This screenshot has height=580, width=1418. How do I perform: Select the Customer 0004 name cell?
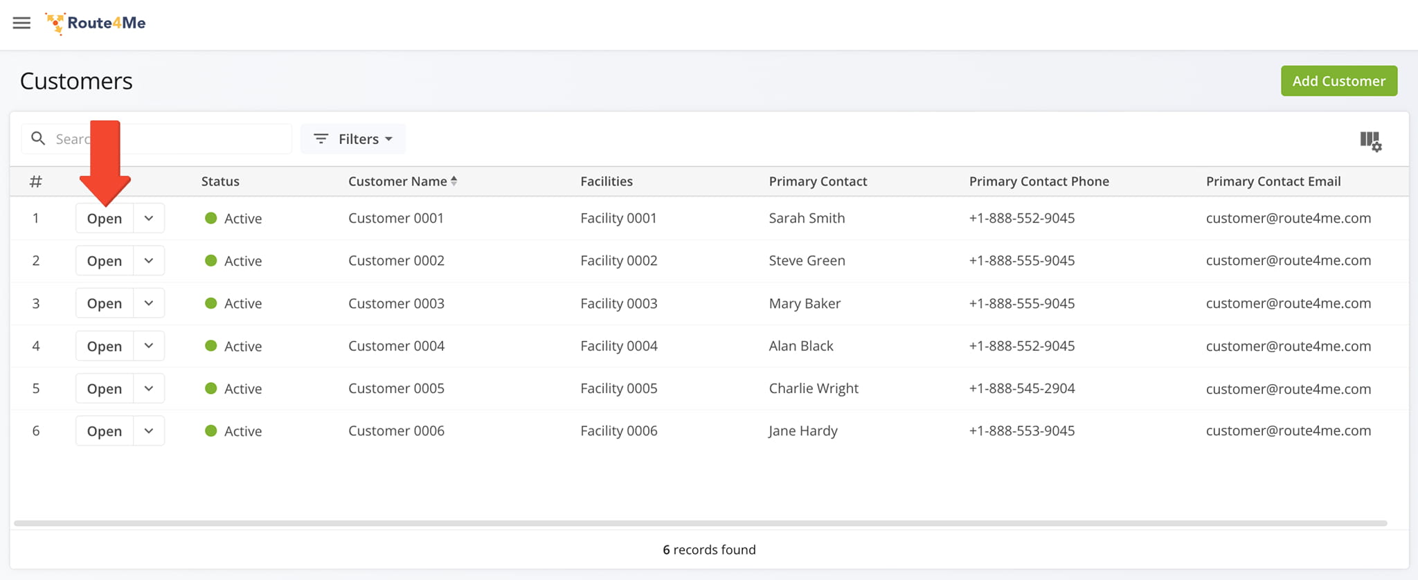pyautogui.click(x=396, y=346)
